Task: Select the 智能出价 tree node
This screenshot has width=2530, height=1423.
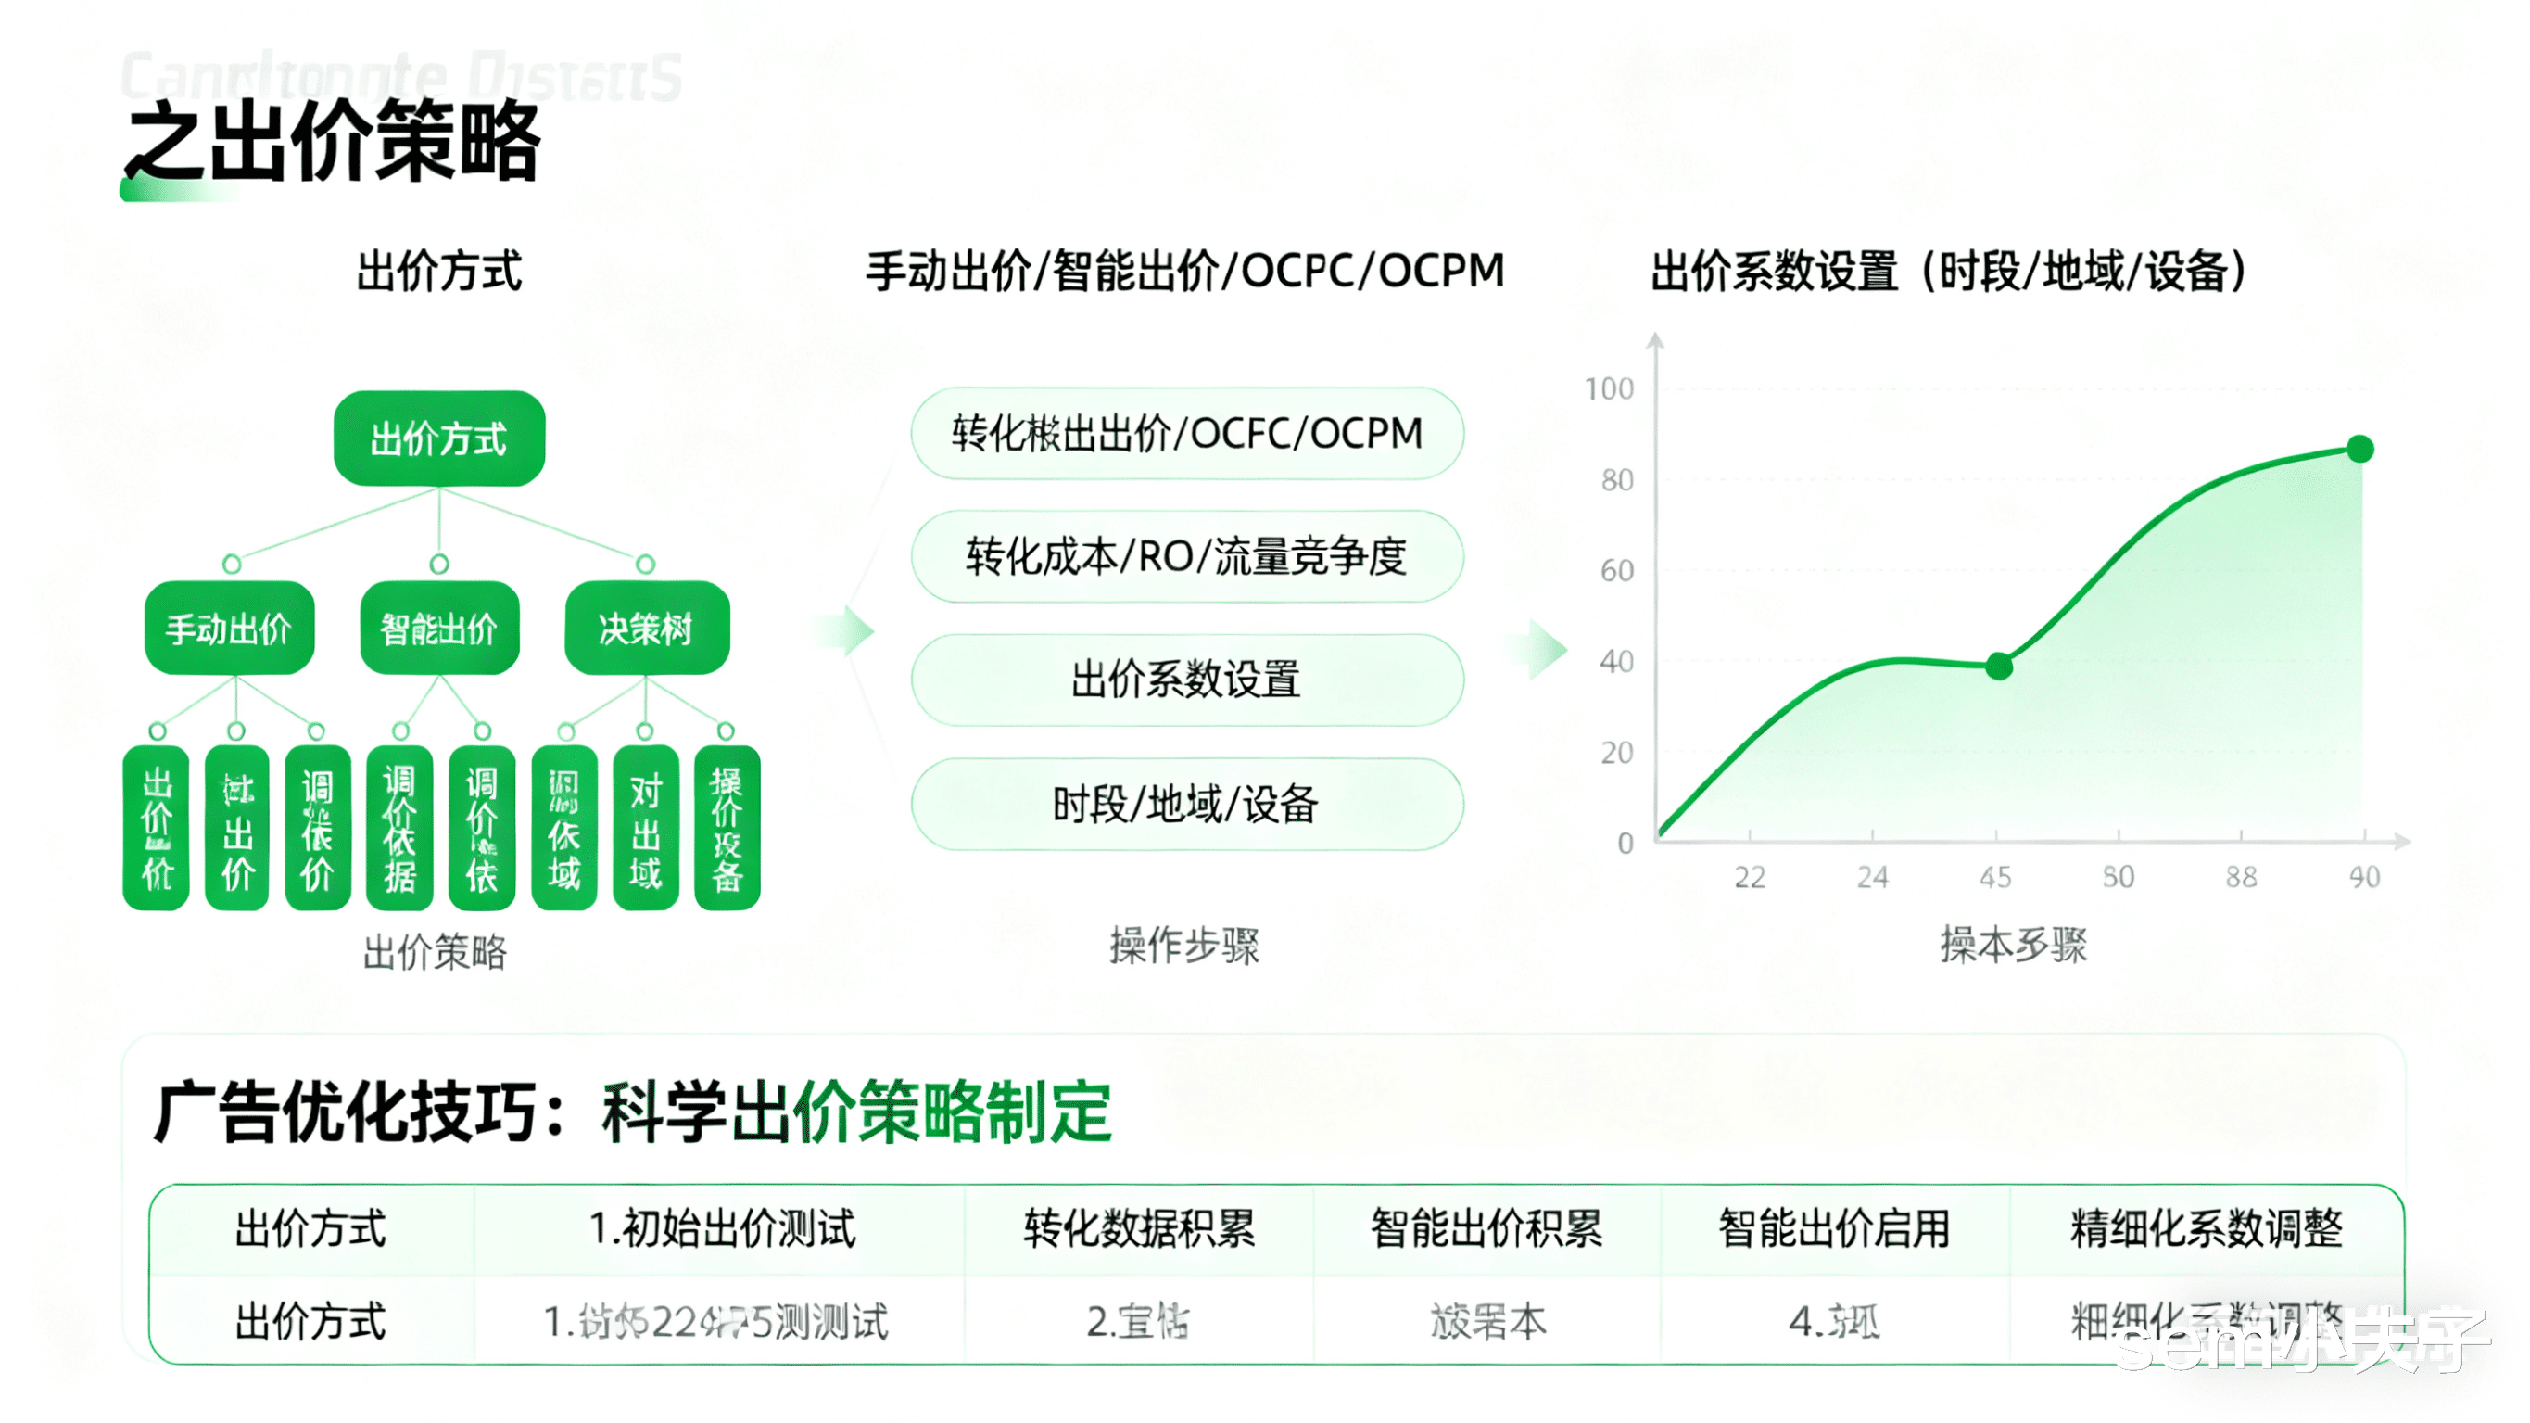Action: click(439, 628)
